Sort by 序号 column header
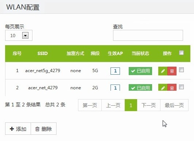The width and height of the screenshot is (194, 141). point(17,54)
